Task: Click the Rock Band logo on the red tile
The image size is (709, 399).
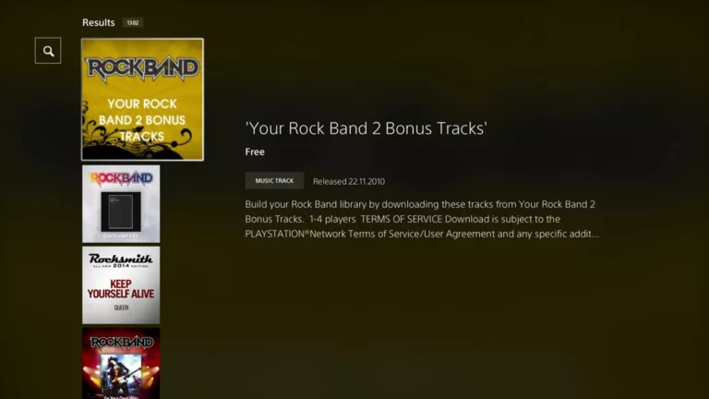Action: tap(121, 343)
